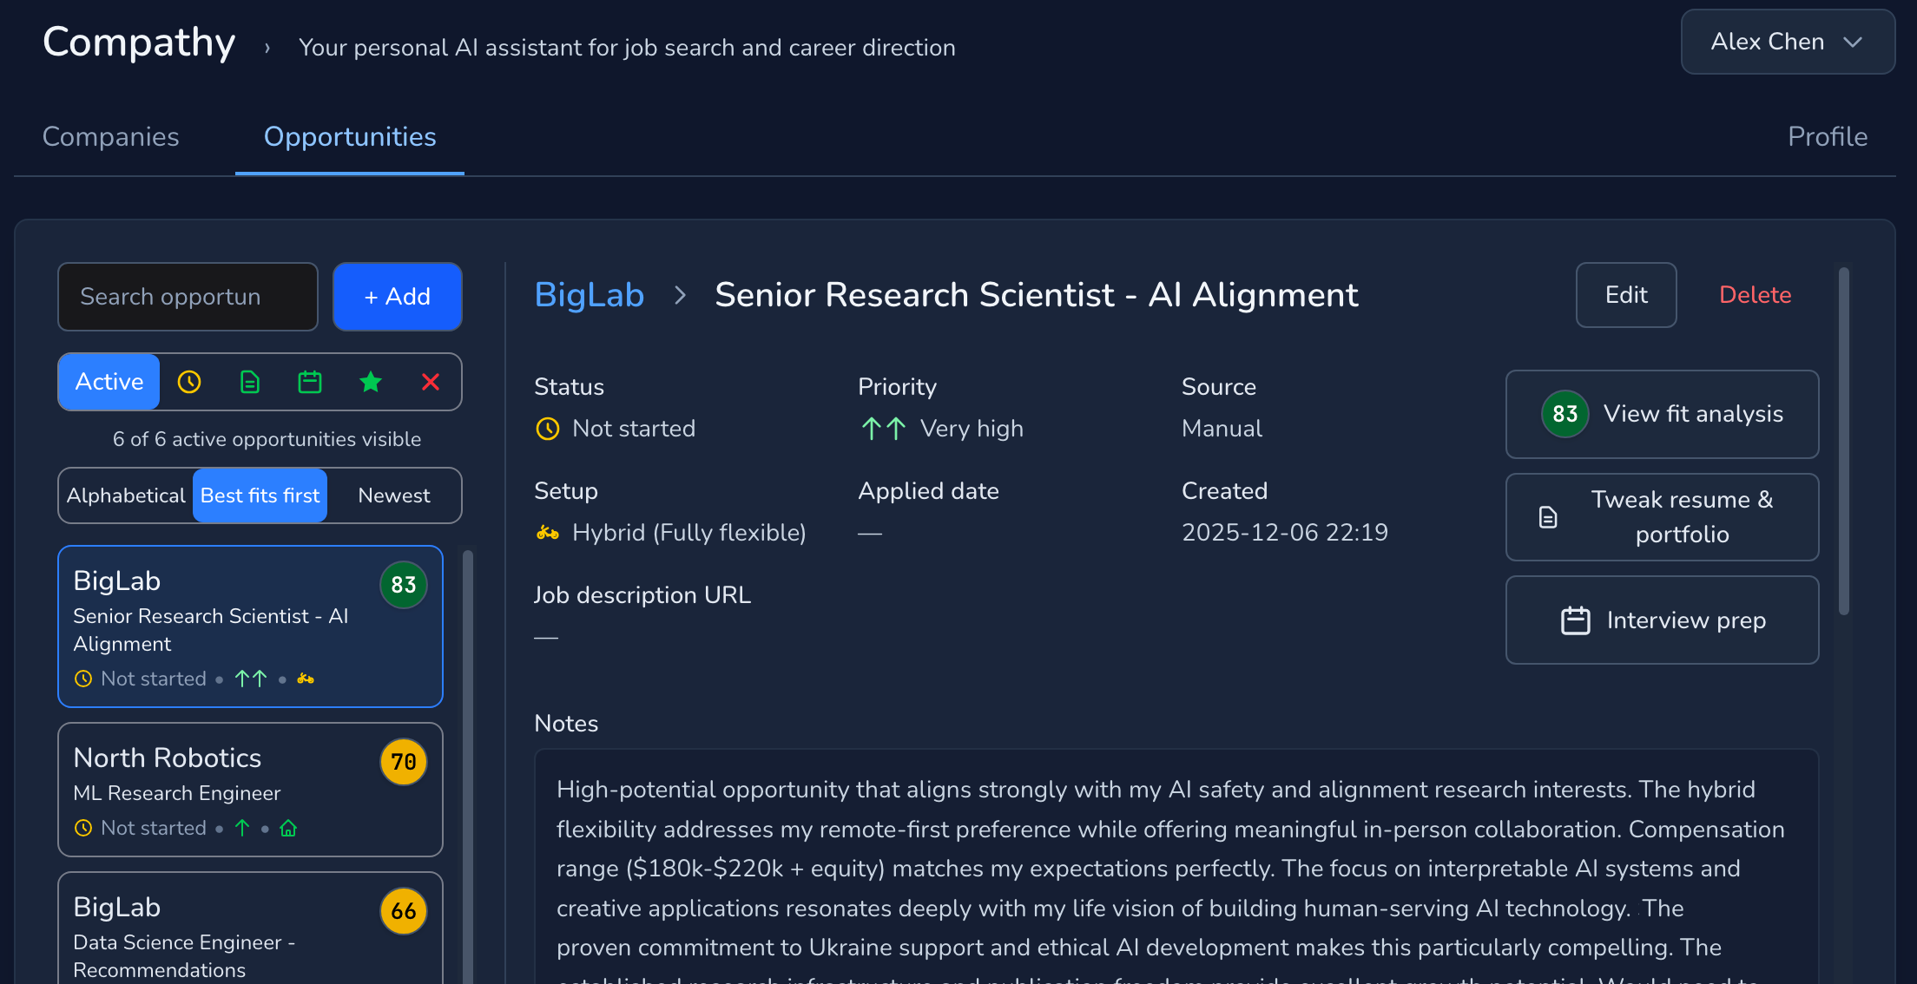Click the bicycle icon beside Hybrid setup
The image size is (1917, 984).
point(547,532)
